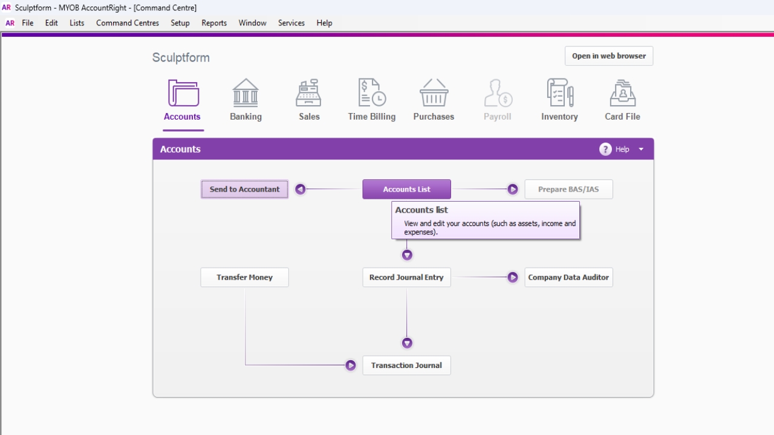Open the Sales cash register icon
This screenshot has width=774, height=435.
click(308, 94)
